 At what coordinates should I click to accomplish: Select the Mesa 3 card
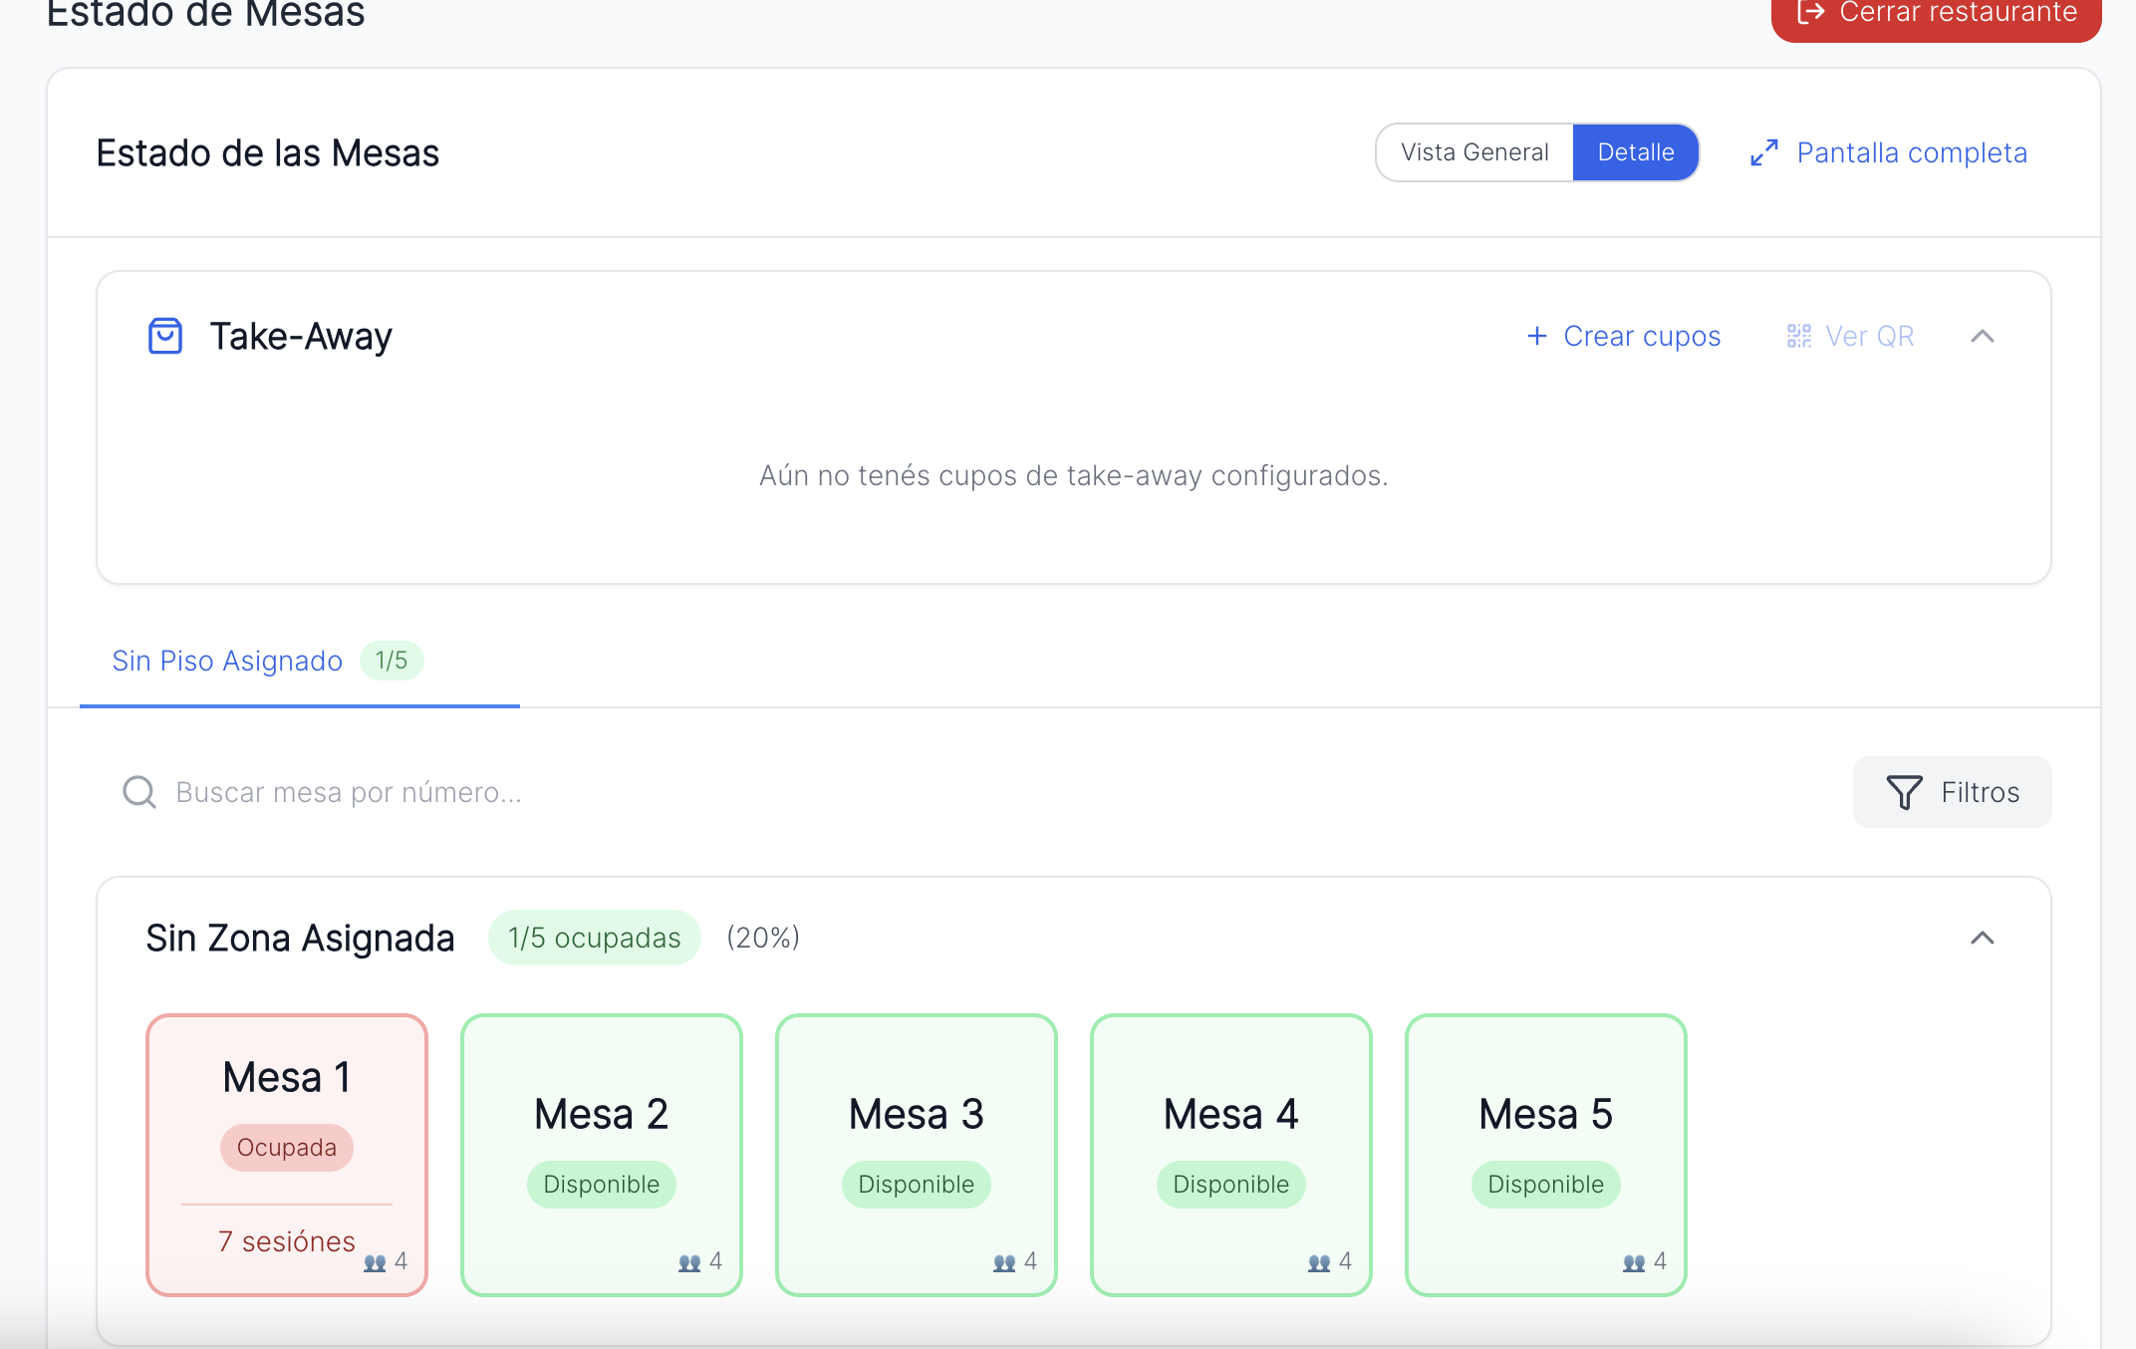917,1155
